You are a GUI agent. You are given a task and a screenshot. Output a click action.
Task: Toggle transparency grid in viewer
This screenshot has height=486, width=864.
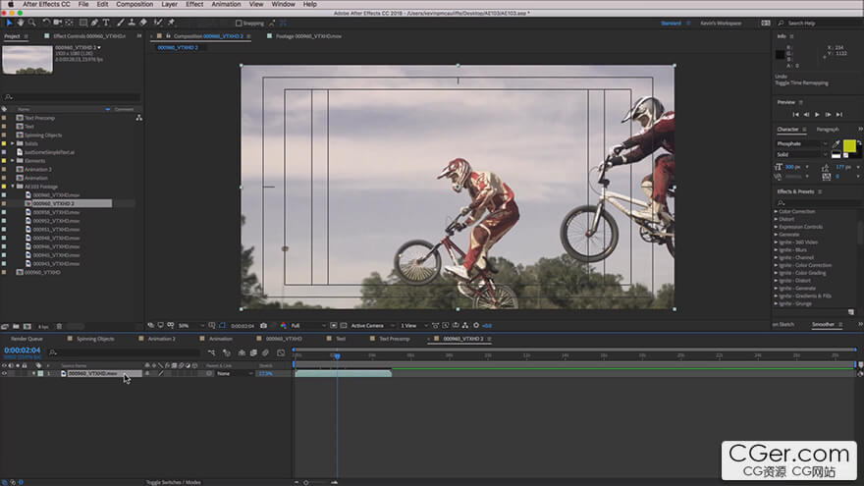pos(344,326)
